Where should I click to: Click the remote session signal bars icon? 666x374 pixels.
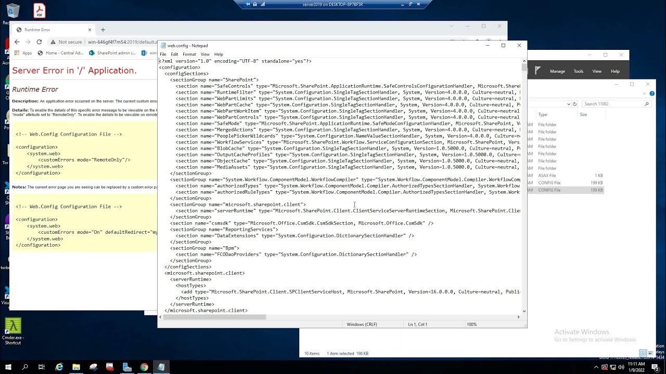click(x=263, y=4)
